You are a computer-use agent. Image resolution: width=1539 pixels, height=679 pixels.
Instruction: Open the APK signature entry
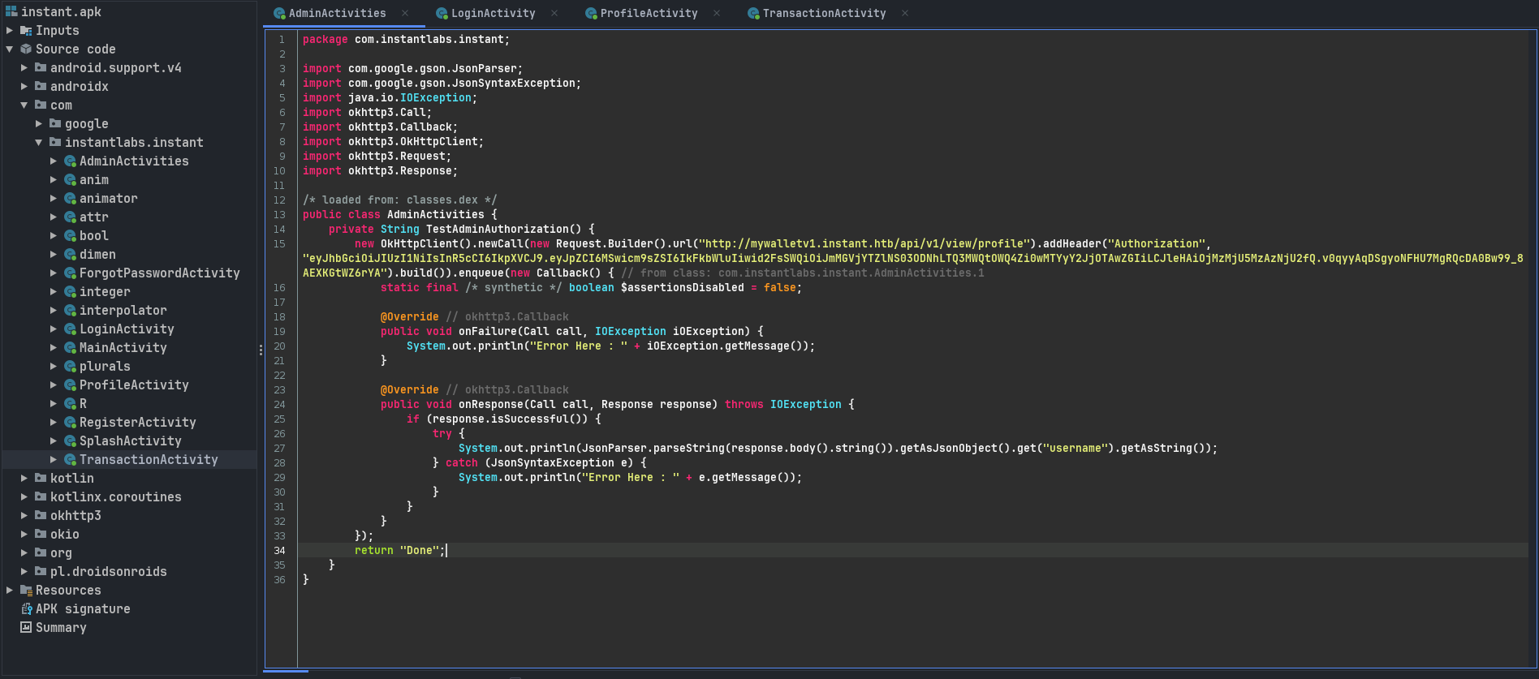pos(83,609)
